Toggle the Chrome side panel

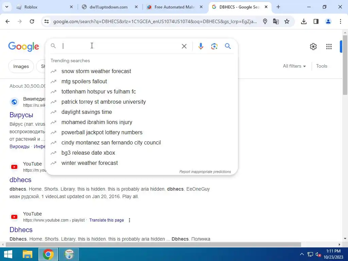click(x=316, y=21)
